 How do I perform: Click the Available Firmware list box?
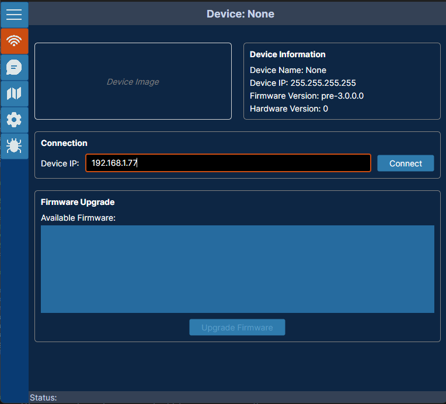pyautogui.click(x=238, y=269)
